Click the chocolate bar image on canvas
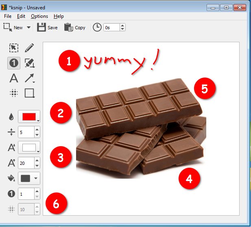 tap(141, 129)
